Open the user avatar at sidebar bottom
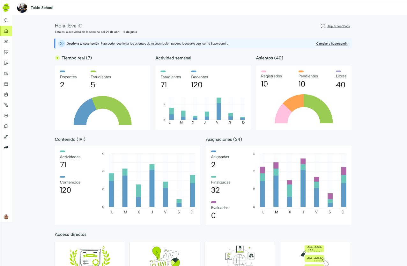This screenshot has width=407, height=266. point(6,217)
